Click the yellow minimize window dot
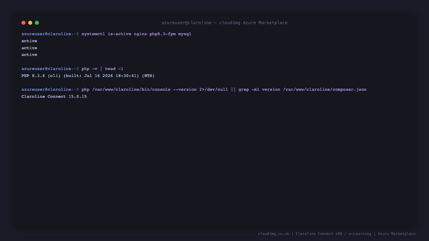 (x=30, y=23)
